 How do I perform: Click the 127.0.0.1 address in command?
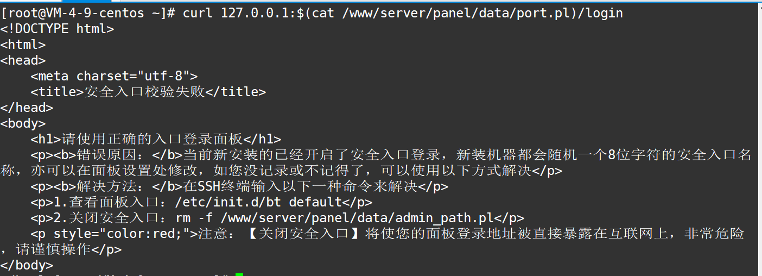[255, 13]
